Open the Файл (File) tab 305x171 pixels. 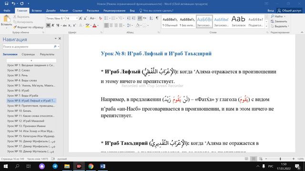tap(7, 10)
